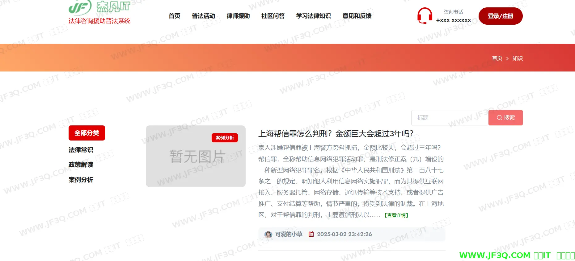Click the green 查看详情 link
This screenshot has height=261, width=575.
[x=396, y=215]
